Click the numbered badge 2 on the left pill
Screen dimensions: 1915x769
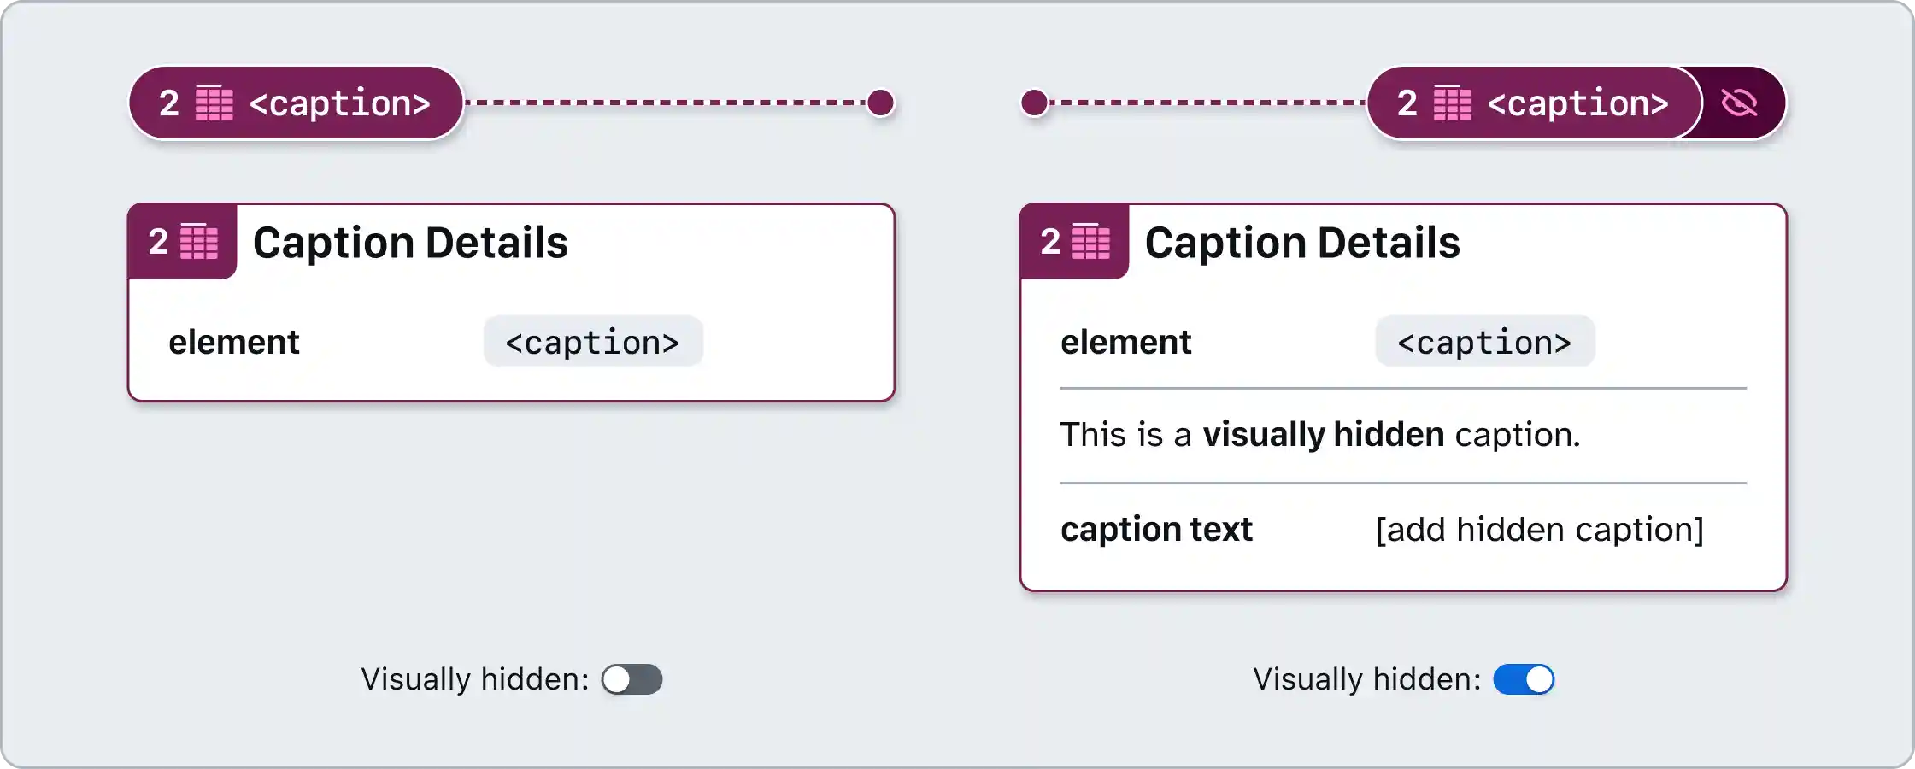tap(168, 103)
